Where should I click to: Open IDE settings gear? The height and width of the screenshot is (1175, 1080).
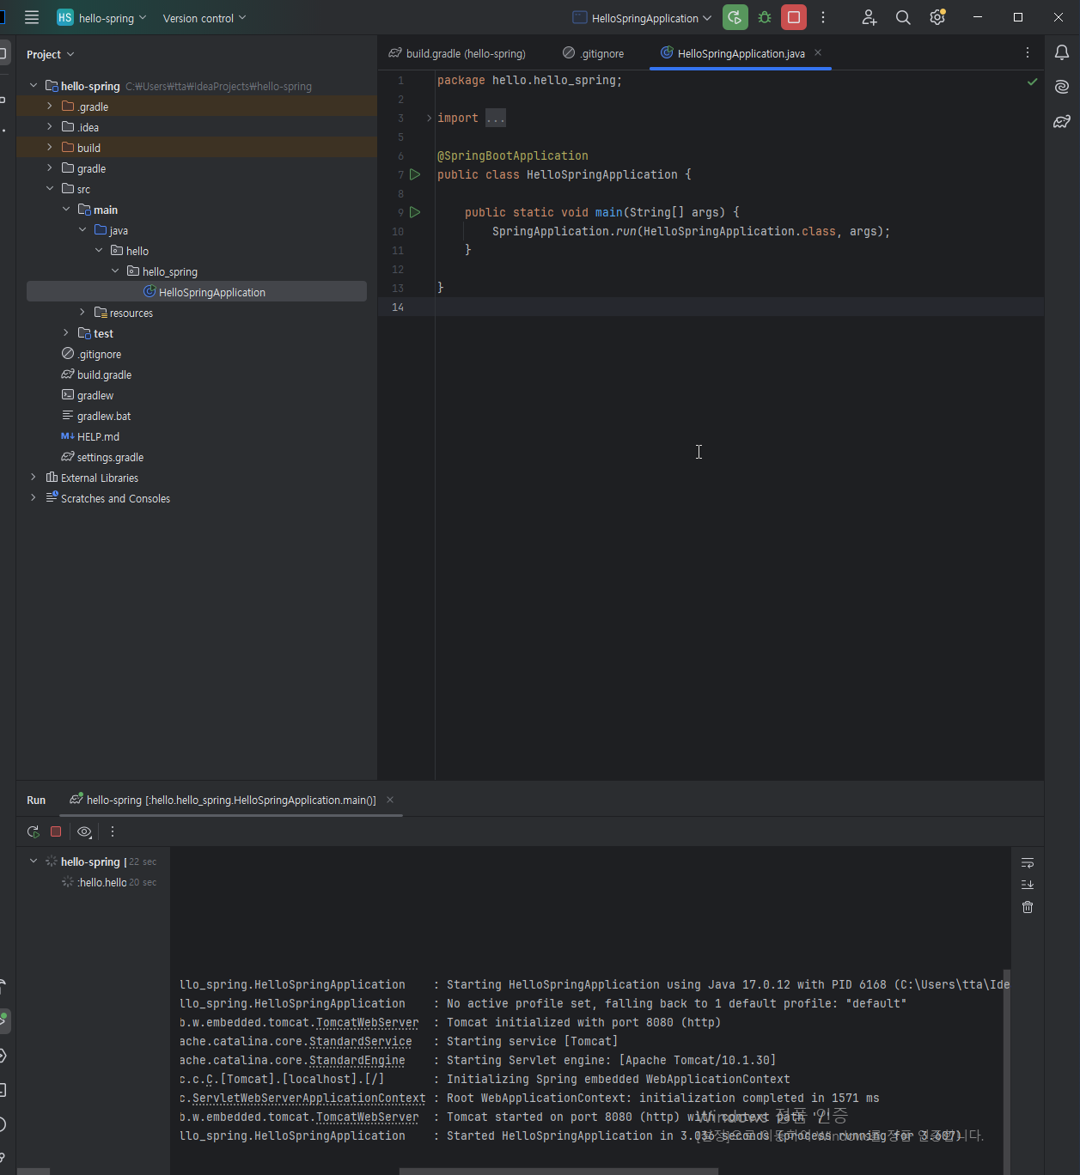[x=937, y=17]
